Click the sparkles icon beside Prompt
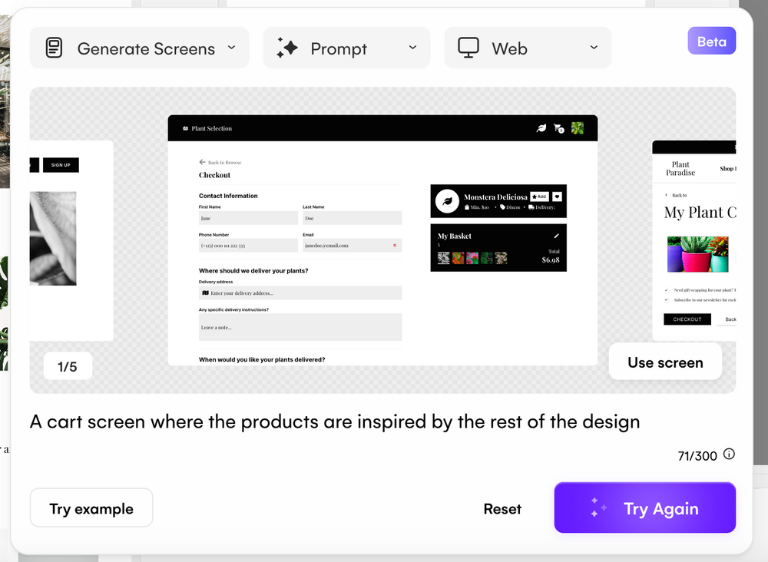This screenshot has width=768, height=562. 287,48
